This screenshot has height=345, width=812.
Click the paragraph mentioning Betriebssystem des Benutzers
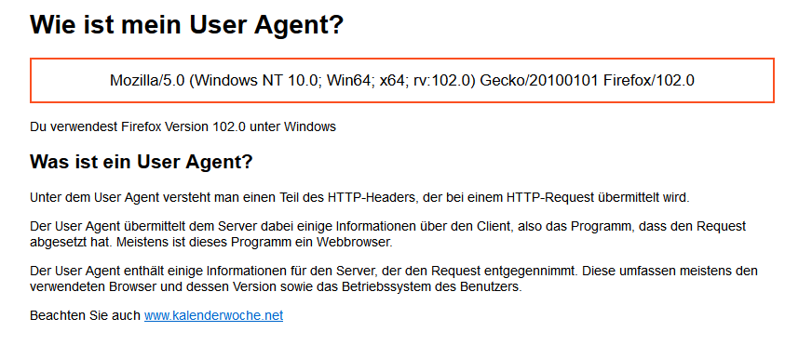(394, 279)
